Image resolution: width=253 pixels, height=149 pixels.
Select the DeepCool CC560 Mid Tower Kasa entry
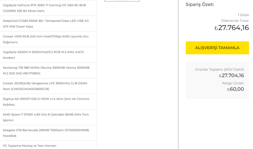click(46, 24)
